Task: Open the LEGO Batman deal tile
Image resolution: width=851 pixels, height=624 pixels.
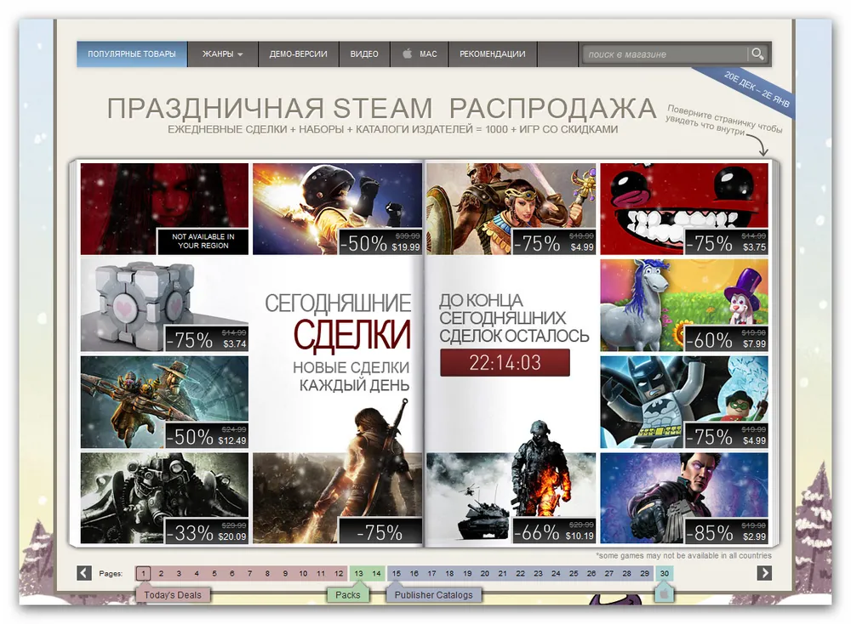Action: 683,401
